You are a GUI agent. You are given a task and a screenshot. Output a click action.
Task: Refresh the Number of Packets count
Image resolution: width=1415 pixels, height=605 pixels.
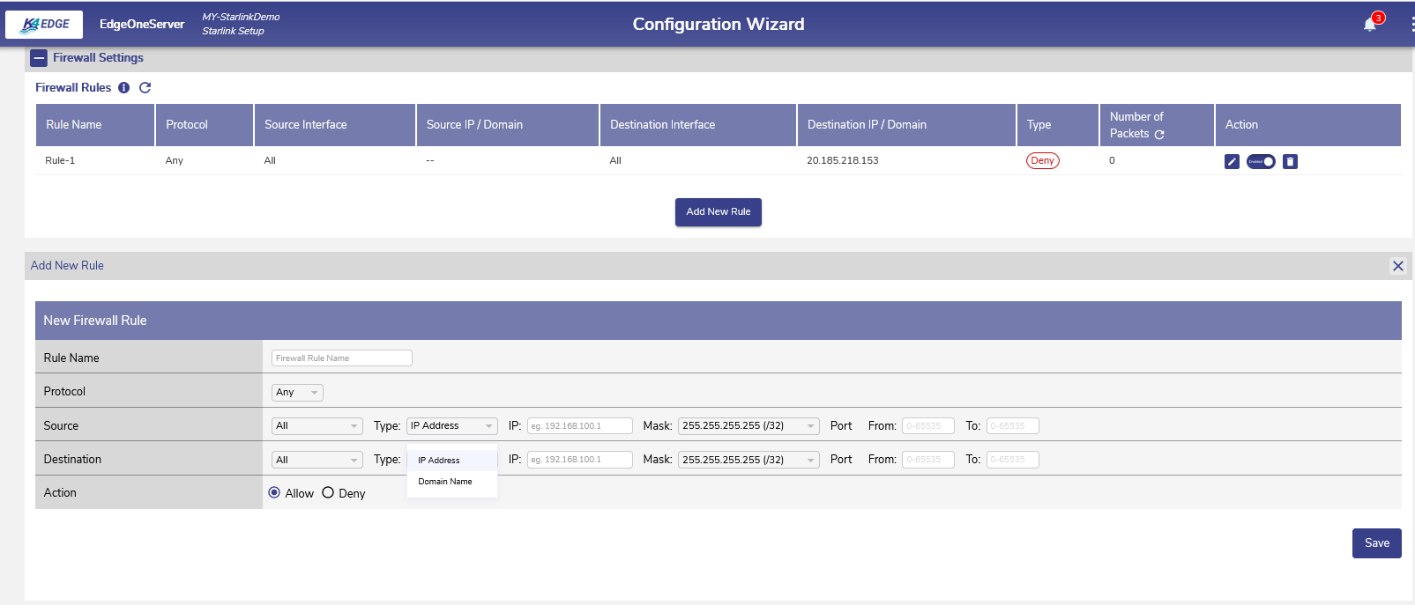click(1159, 135)
